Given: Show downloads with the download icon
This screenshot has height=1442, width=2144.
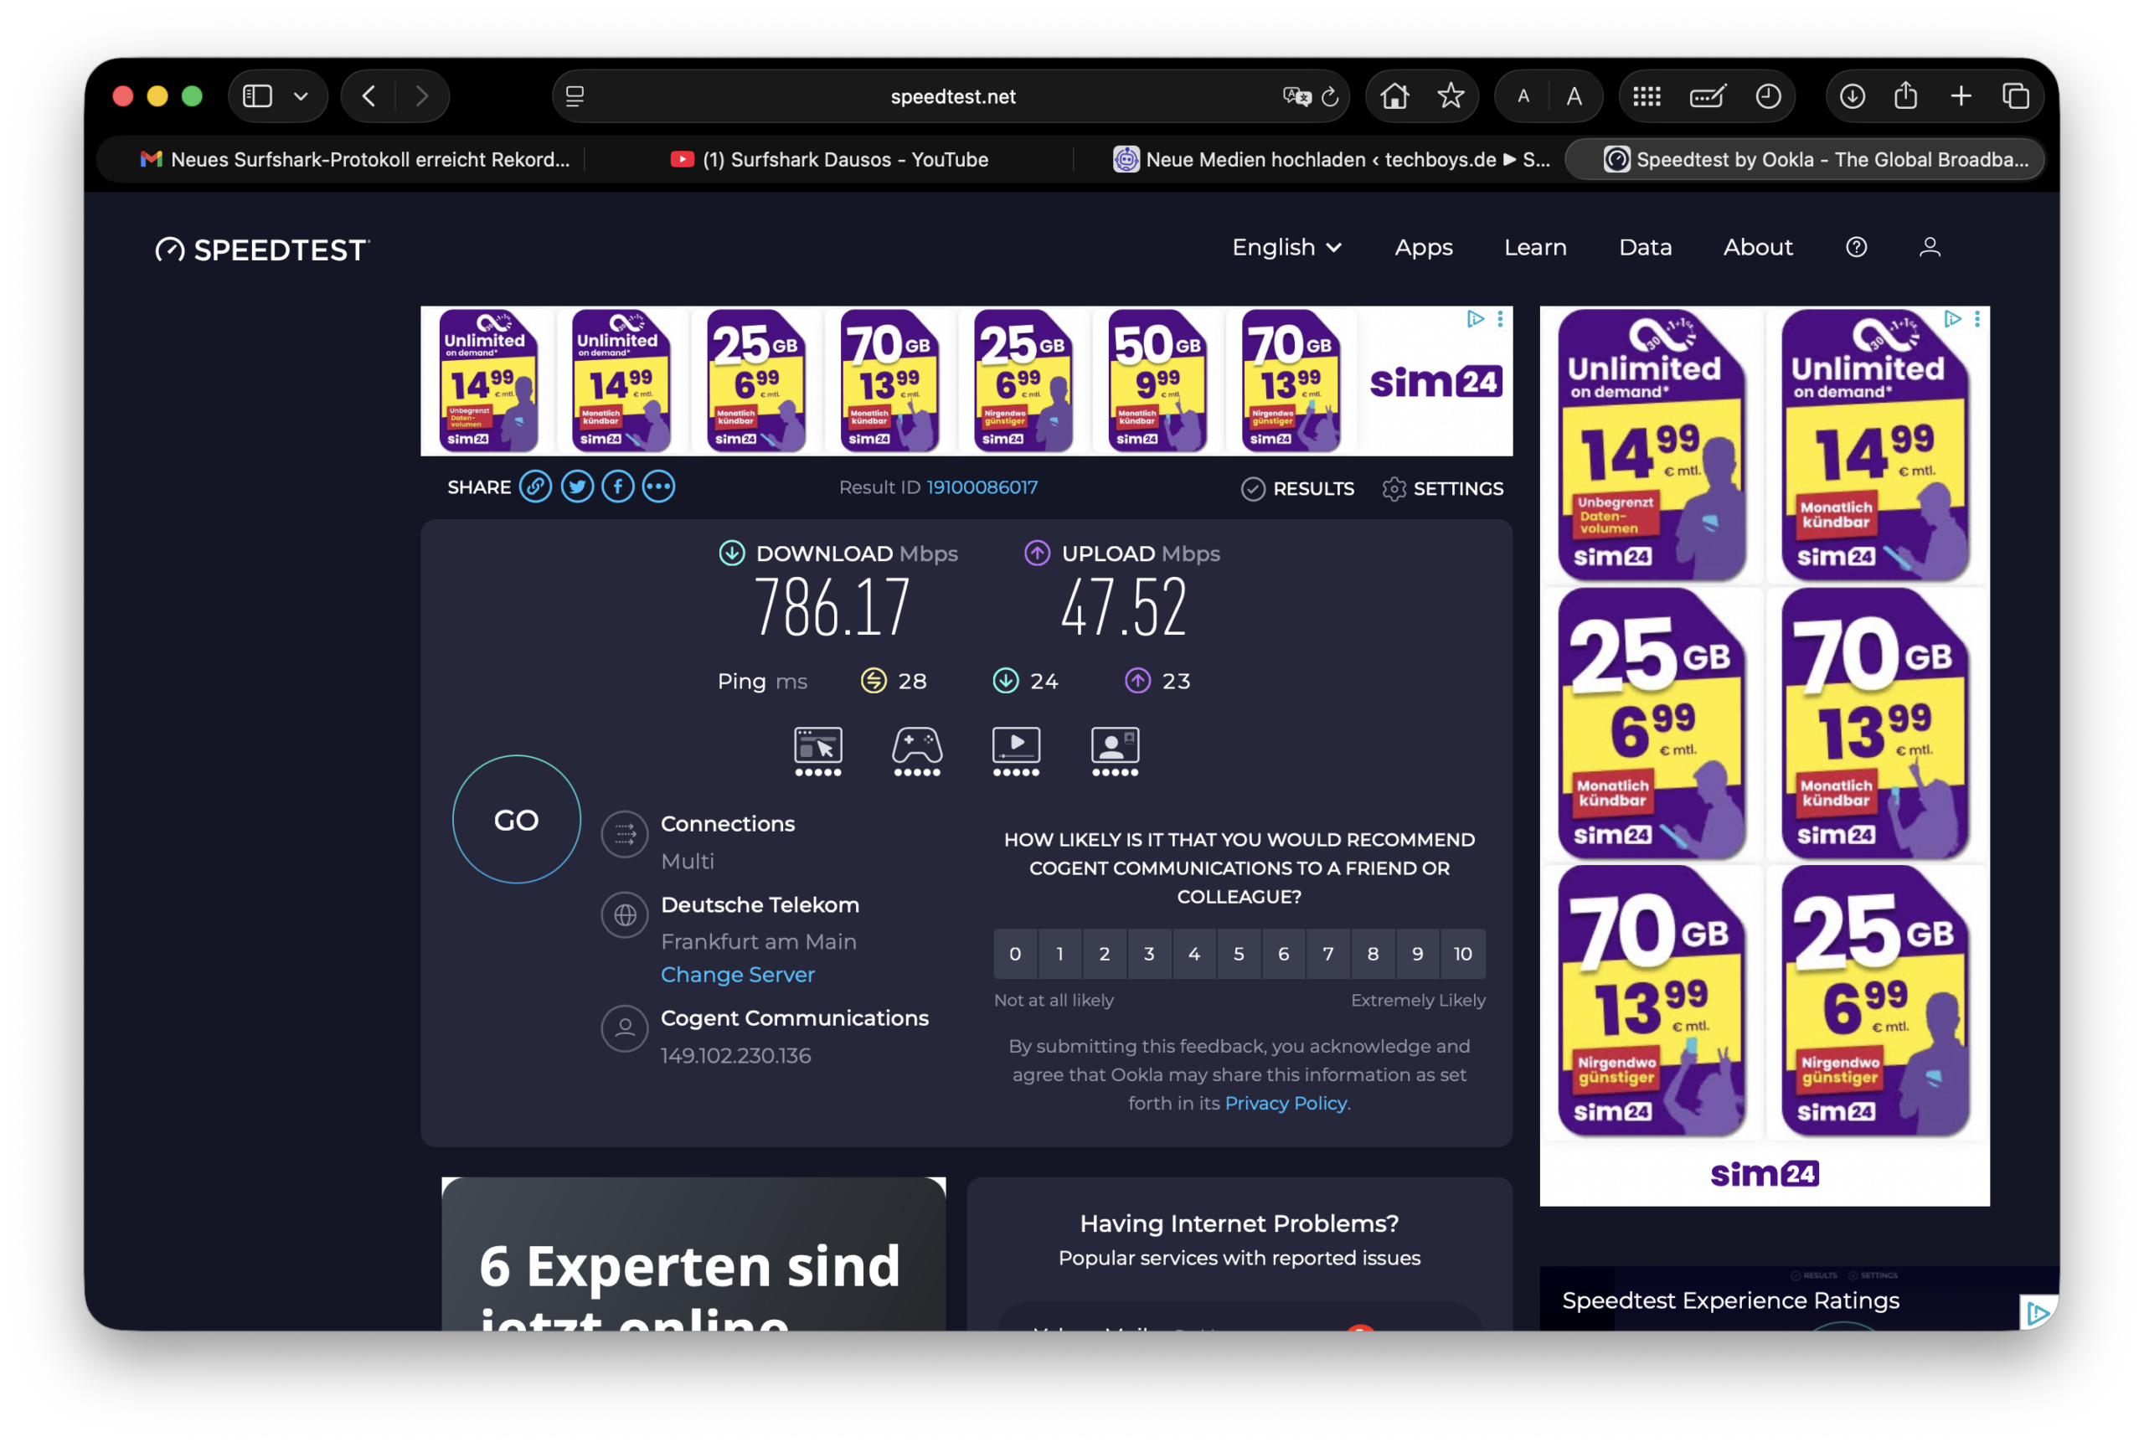Looking at the screenshot, I should [1853, 95].
